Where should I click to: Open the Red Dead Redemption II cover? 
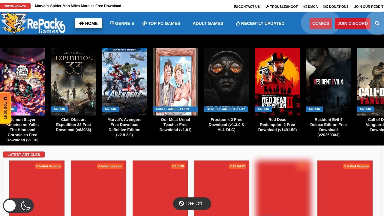[277, 82]
